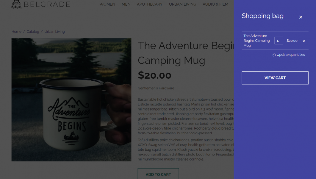Remove the camping mug from the bag

tap(304, 41)
